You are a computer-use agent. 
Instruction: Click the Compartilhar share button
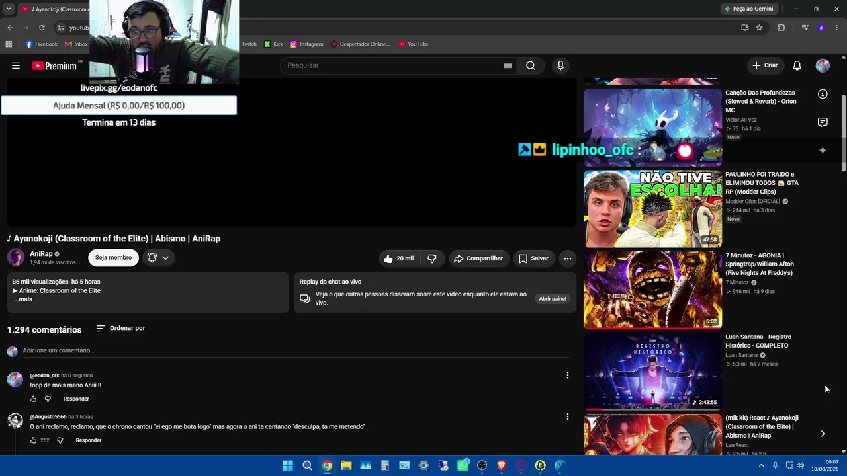[478, 258]
